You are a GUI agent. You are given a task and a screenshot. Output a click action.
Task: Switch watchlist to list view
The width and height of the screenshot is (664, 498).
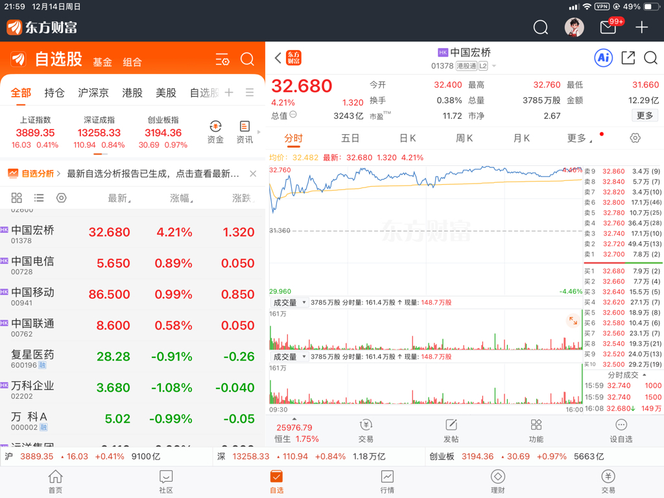click(x=39, y=198)
